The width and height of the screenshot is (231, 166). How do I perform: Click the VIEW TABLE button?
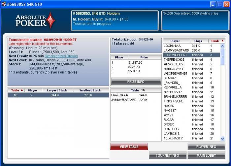[129, 147]
